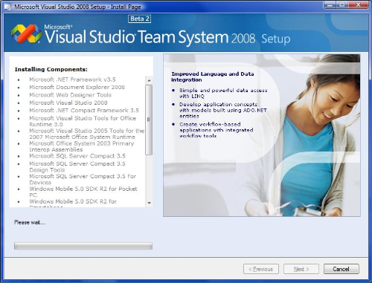Click the 'Please wait...' status text
The height and width of the screenshot is (283, 372).
[x=30, y=222]
